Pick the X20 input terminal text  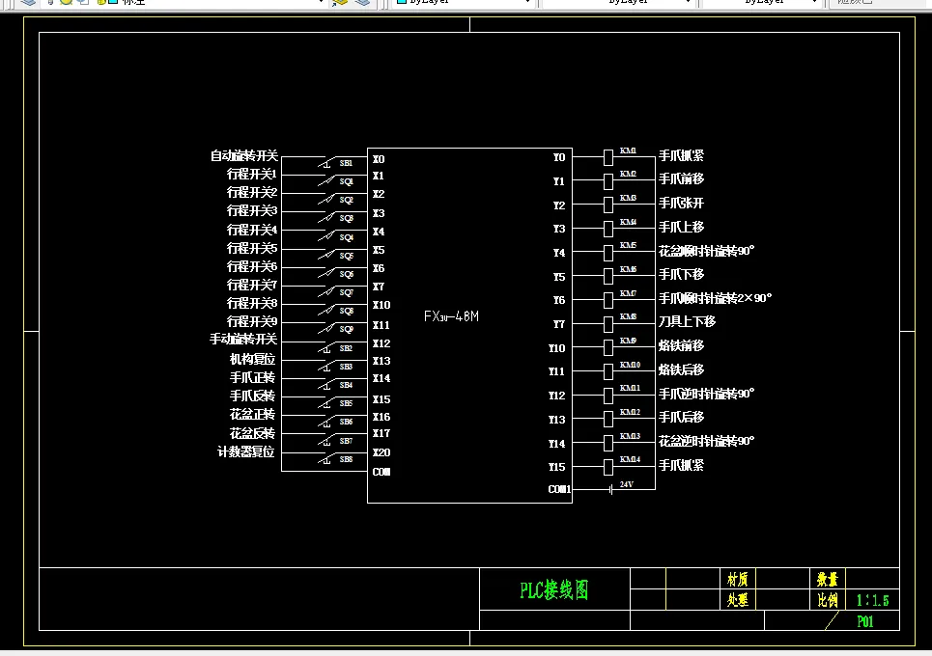pos(381,453)
